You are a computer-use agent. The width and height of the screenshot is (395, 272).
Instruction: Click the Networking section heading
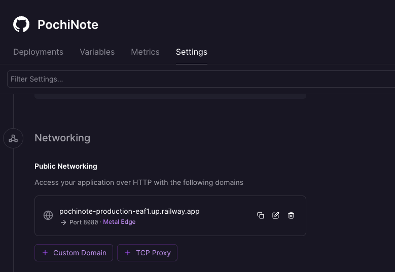(62, 138)
